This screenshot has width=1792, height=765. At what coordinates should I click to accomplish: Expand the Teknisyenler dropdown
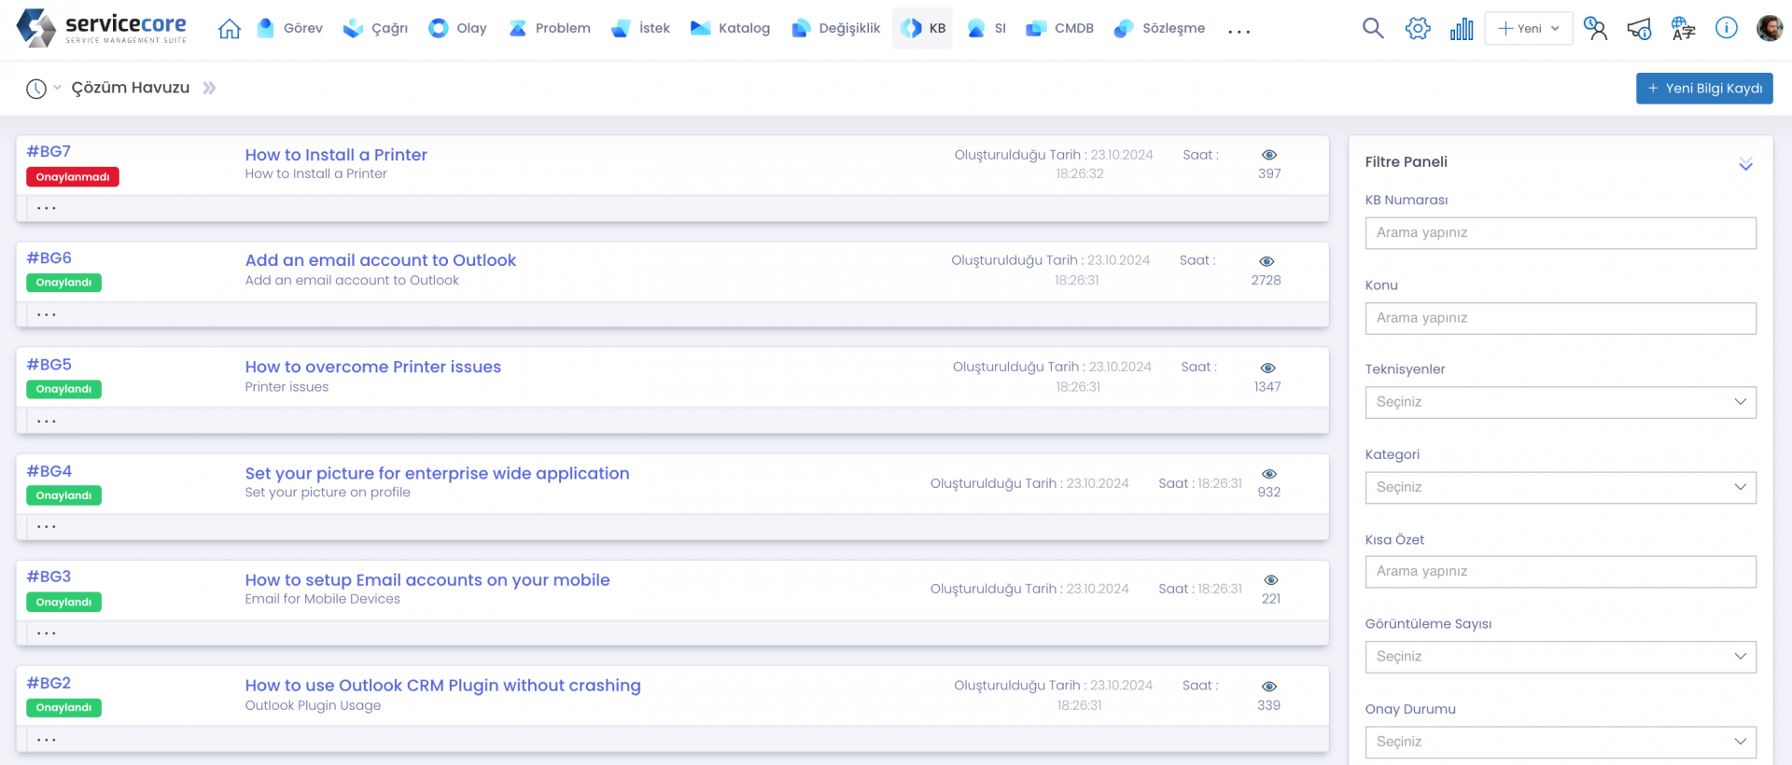1560,402
